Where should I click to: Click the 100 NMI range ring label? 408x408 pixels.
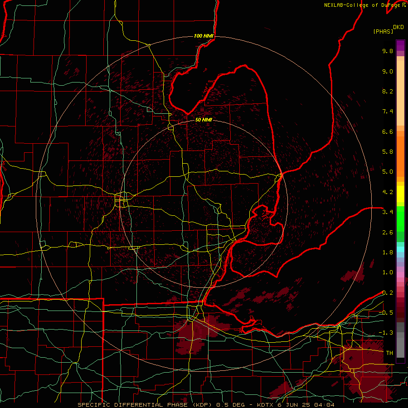tap(204, 36)
